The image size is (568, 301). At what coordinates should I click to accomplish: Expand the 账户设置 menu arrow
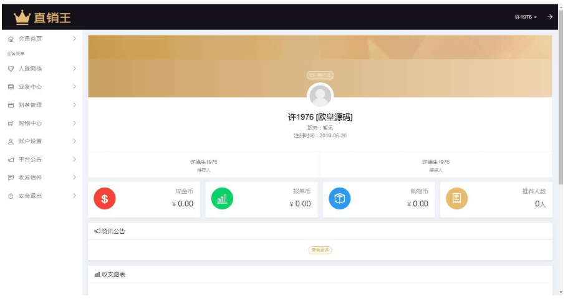click(x=74, y=141)
